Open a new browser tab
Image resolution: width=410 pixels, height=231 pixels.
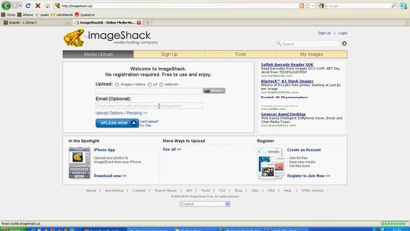147,23
